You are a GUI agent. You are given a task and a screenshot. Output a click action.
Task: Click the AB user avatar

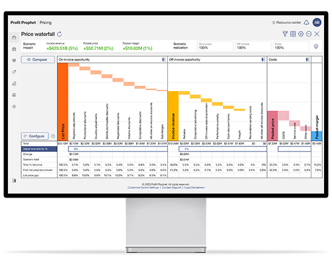click(317, 23)
